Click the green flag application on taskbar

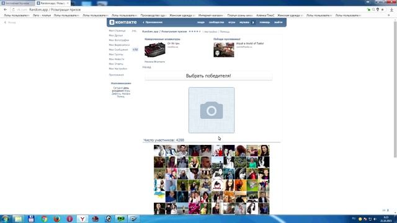(x=121, y=219)
